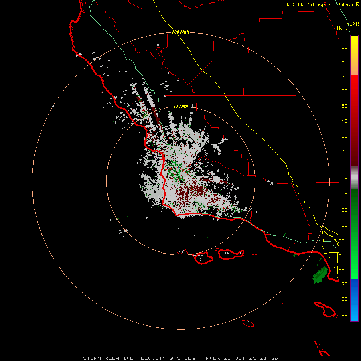Click the 50 NMI range ring label

click(180, 106)
